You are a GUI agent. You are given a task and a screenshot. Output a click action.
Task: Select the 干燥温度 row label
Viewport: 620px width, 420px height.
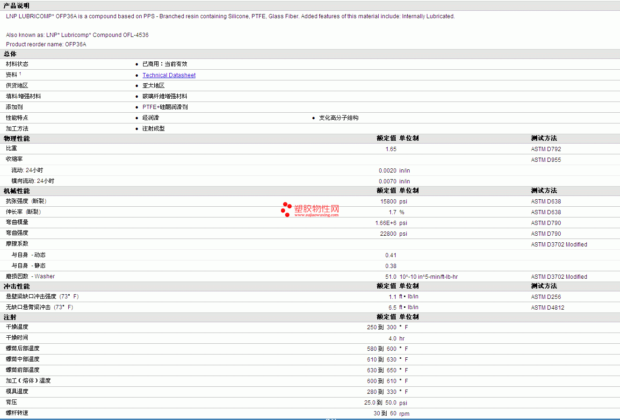(17, 327)
